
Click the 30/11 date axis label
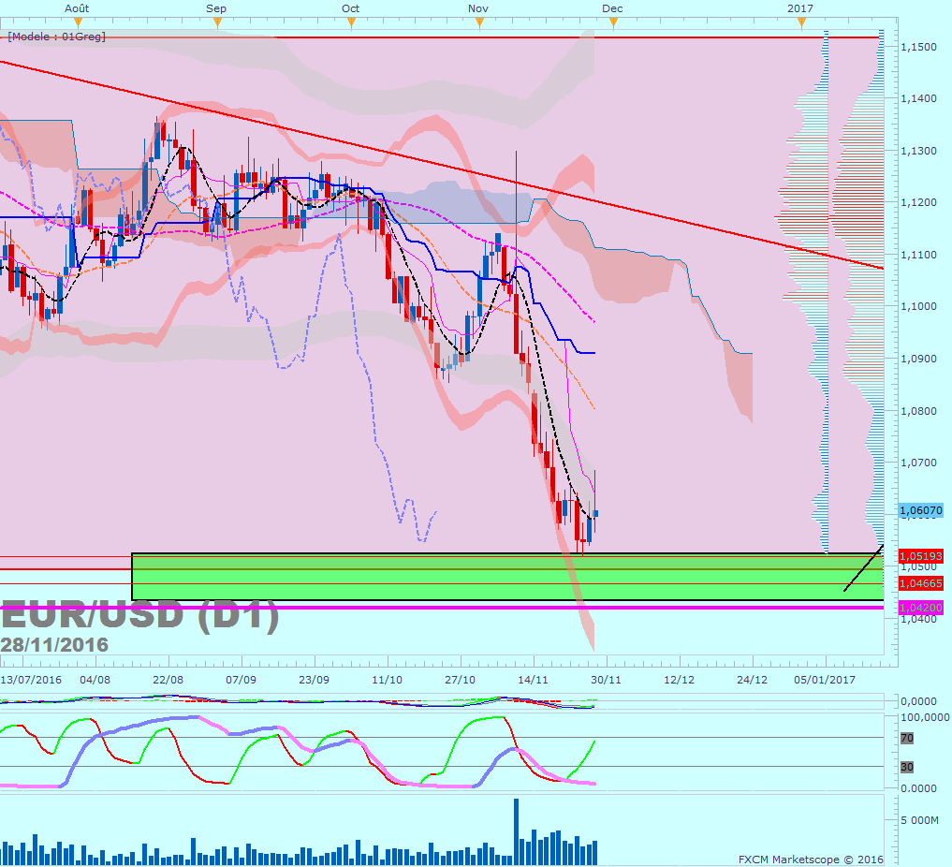point(606,680)
